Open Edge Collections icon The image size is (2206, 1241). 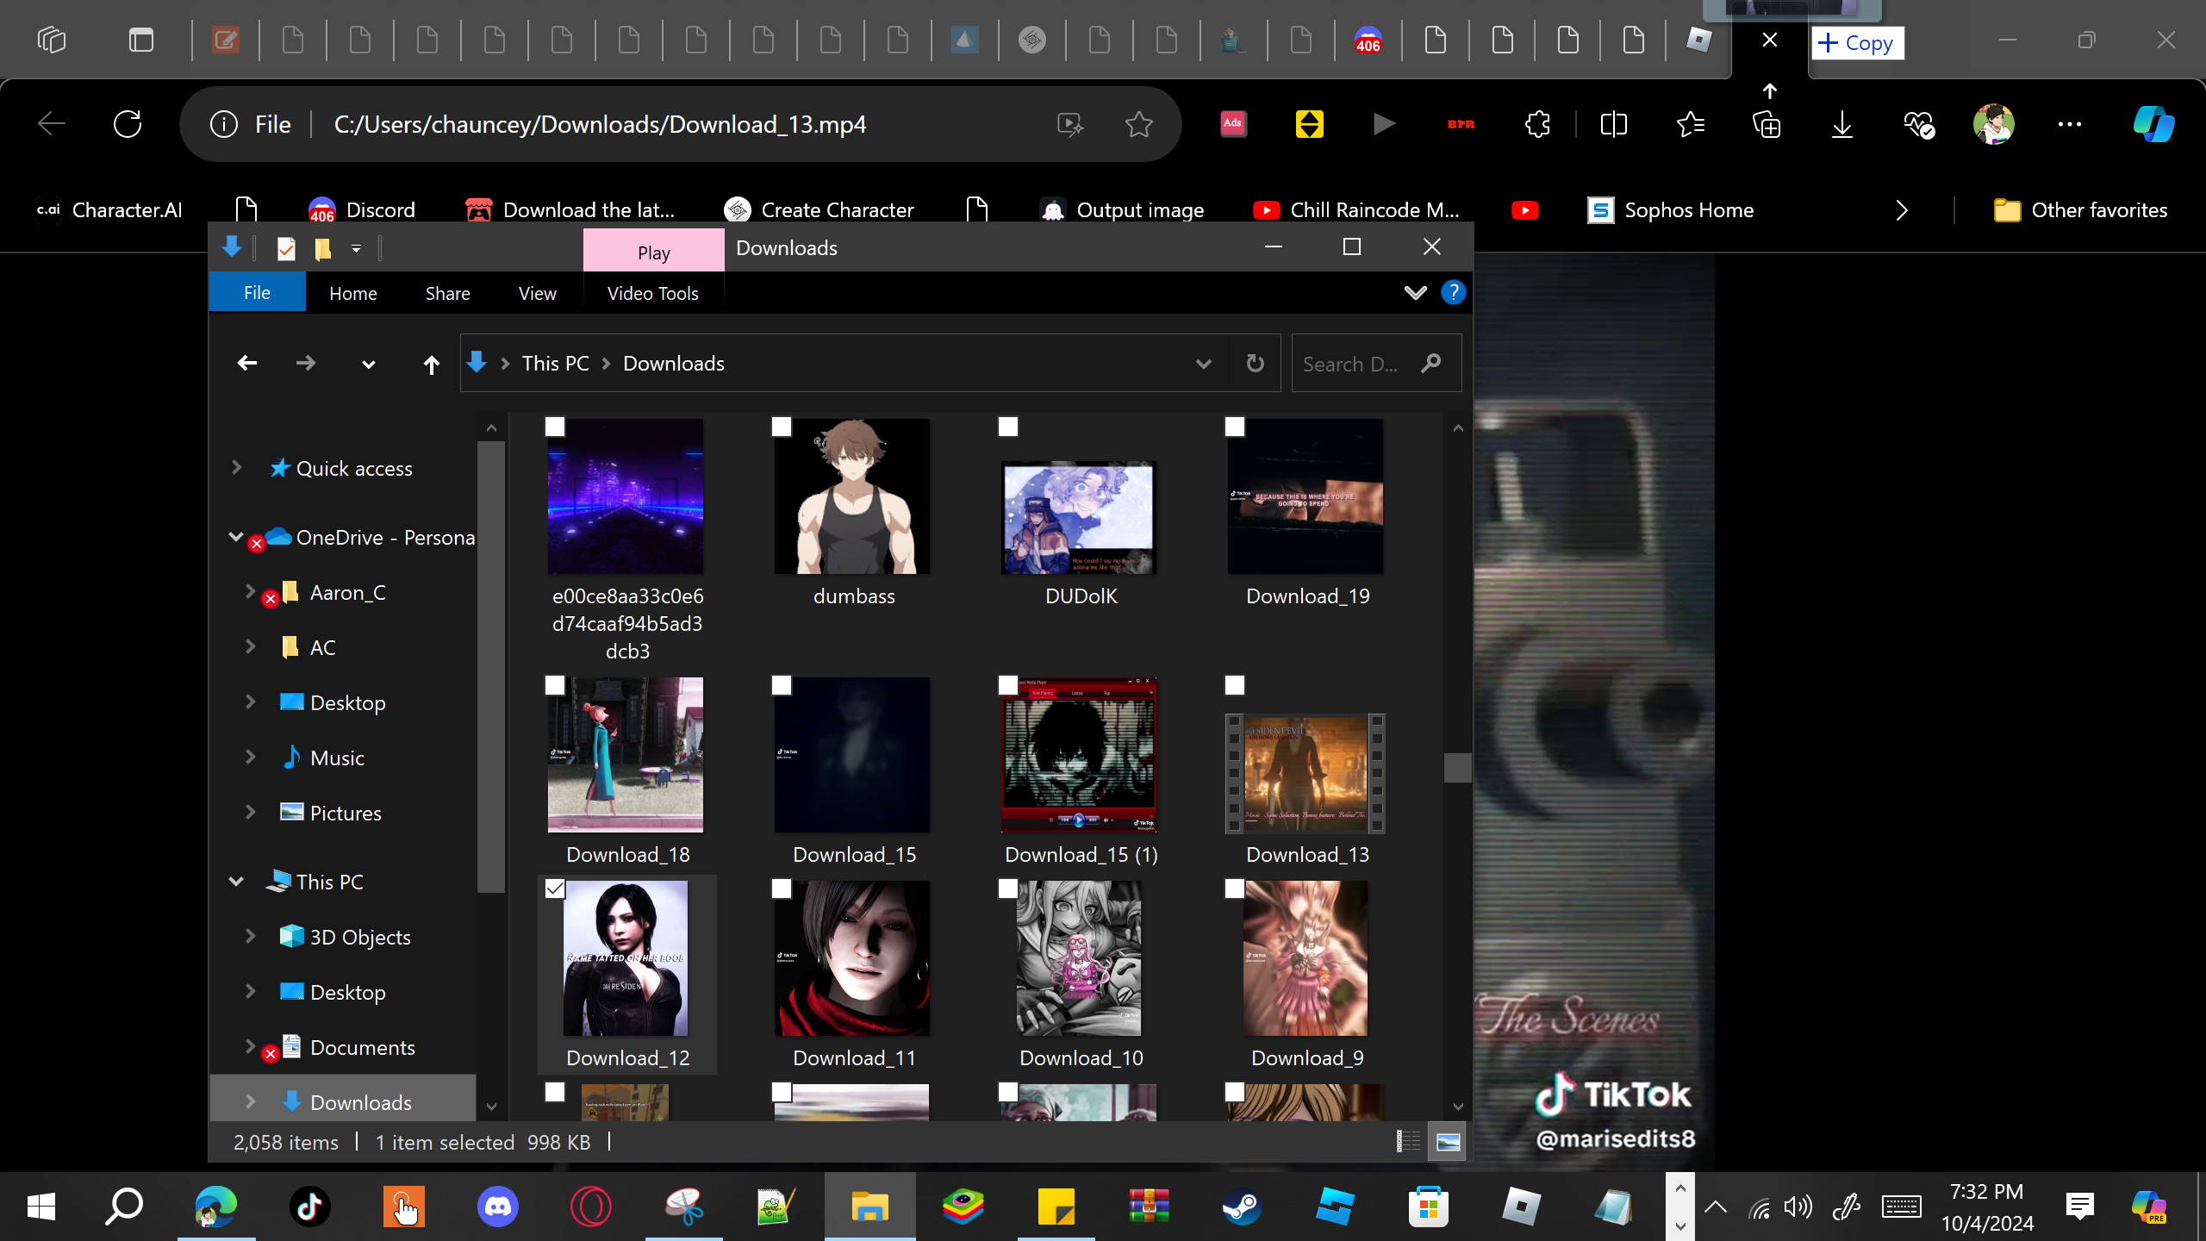[x=1767, y=124]
